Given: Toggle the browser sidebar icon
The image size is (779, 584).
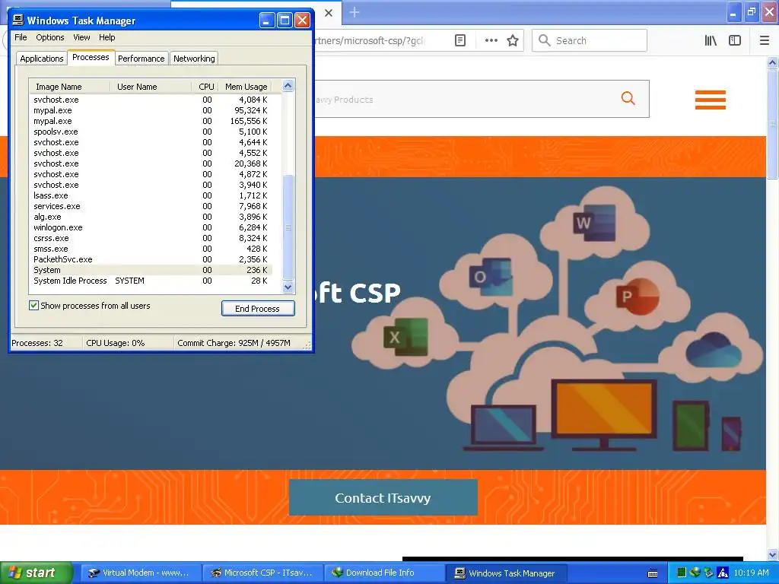Looking at the screenshot, I should click(735, 41).
